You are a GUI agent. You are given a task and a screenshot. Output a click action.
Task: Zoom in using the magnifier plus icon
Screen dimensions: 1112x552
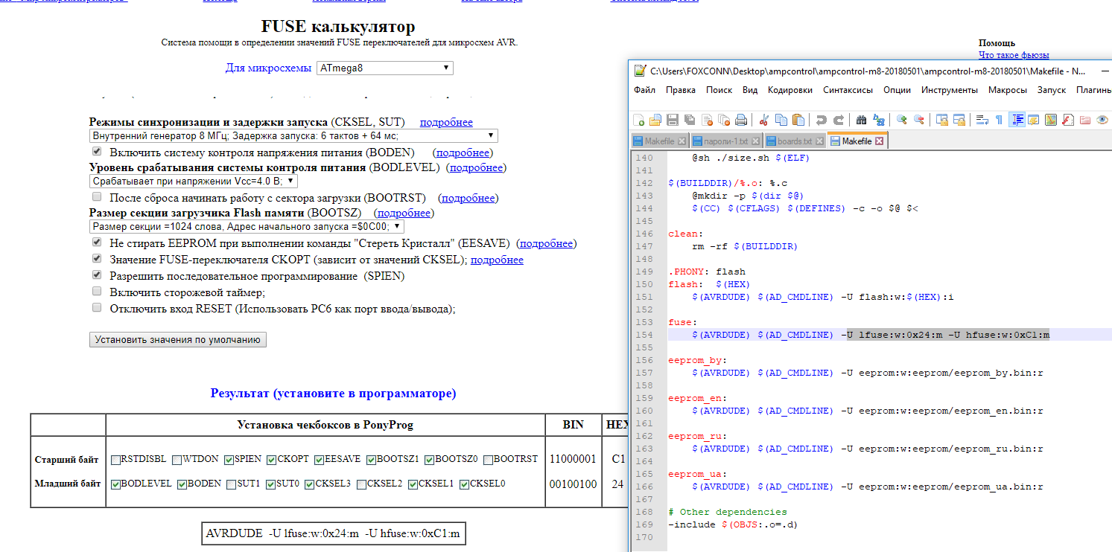pos(902,120)
